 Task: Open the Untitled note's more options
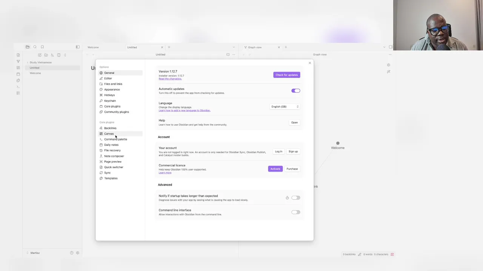[234, 55]
